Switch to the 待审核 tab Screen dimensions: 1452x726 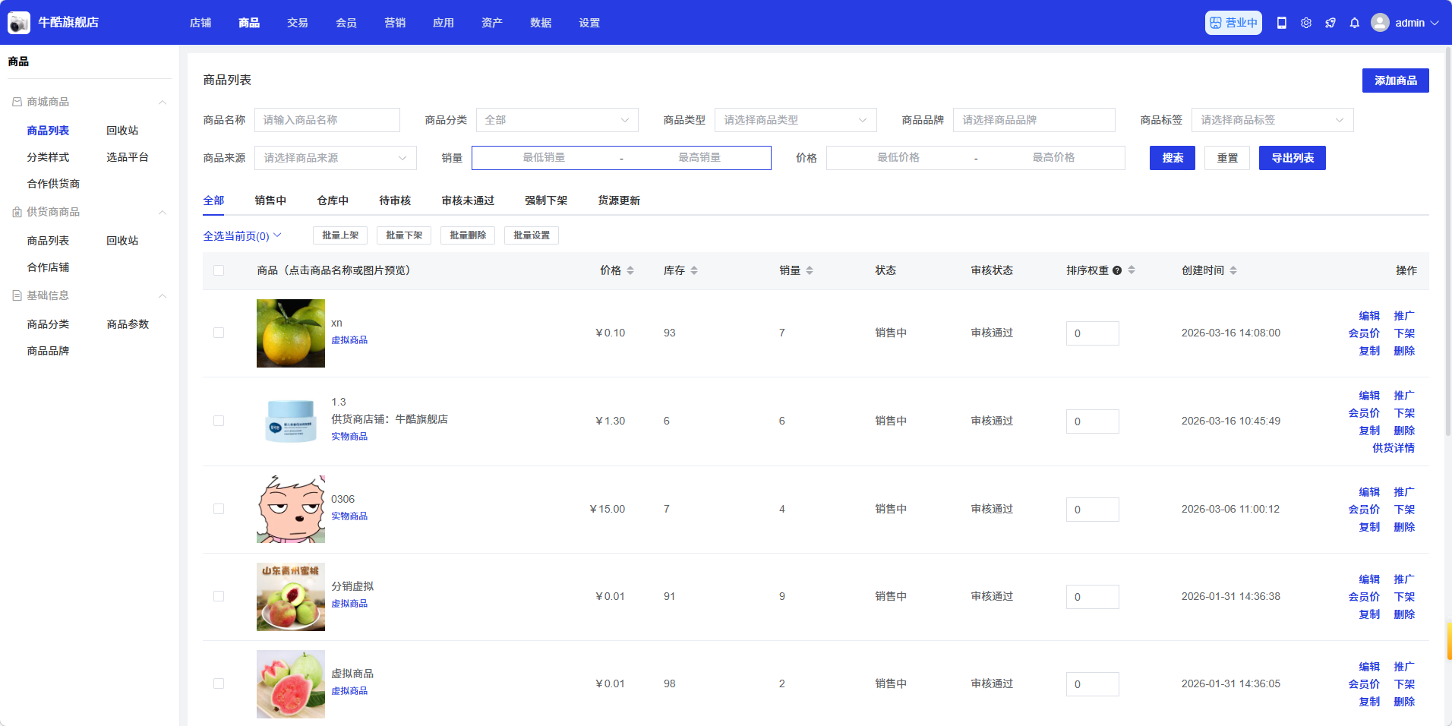395,200
